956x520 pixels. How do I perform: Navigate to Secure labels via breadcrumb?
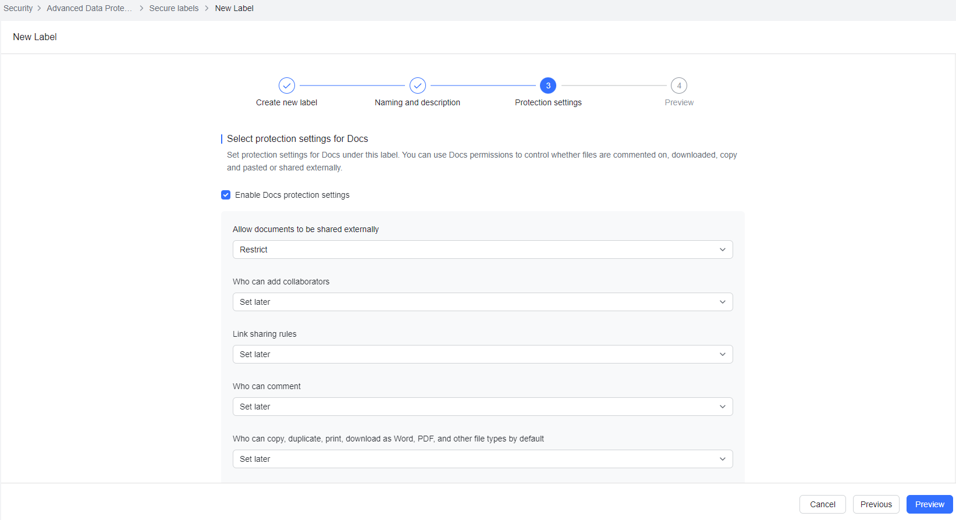point(173,8)
